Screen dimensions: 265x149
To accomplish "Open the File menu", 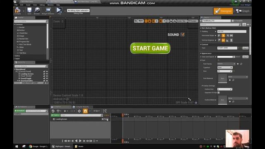I will pos(16,5).
